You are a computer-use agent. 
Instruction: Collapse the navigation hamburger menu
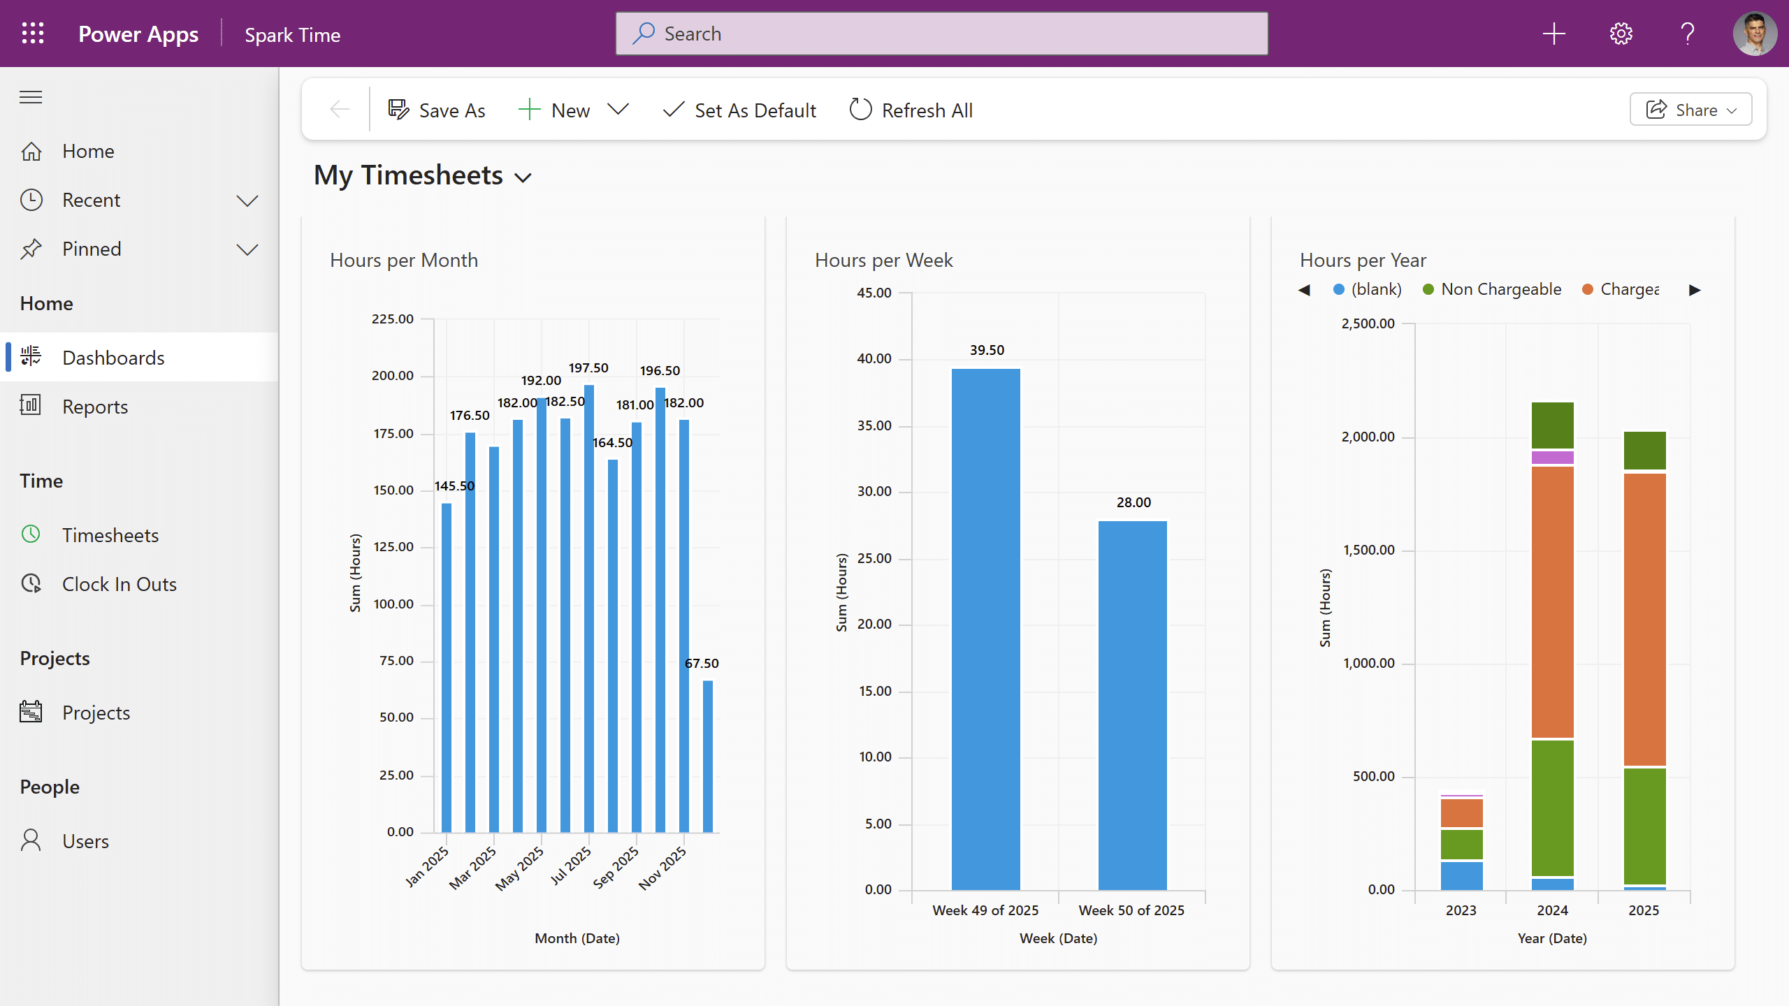[31, 97]
